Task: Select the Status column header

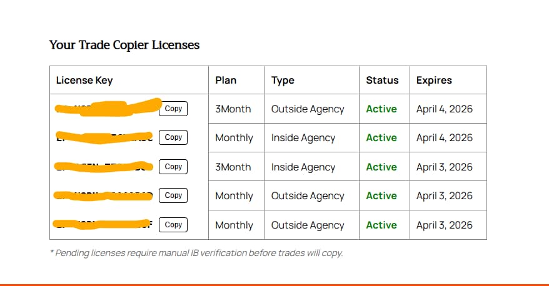Action: [x=382, y=80]
